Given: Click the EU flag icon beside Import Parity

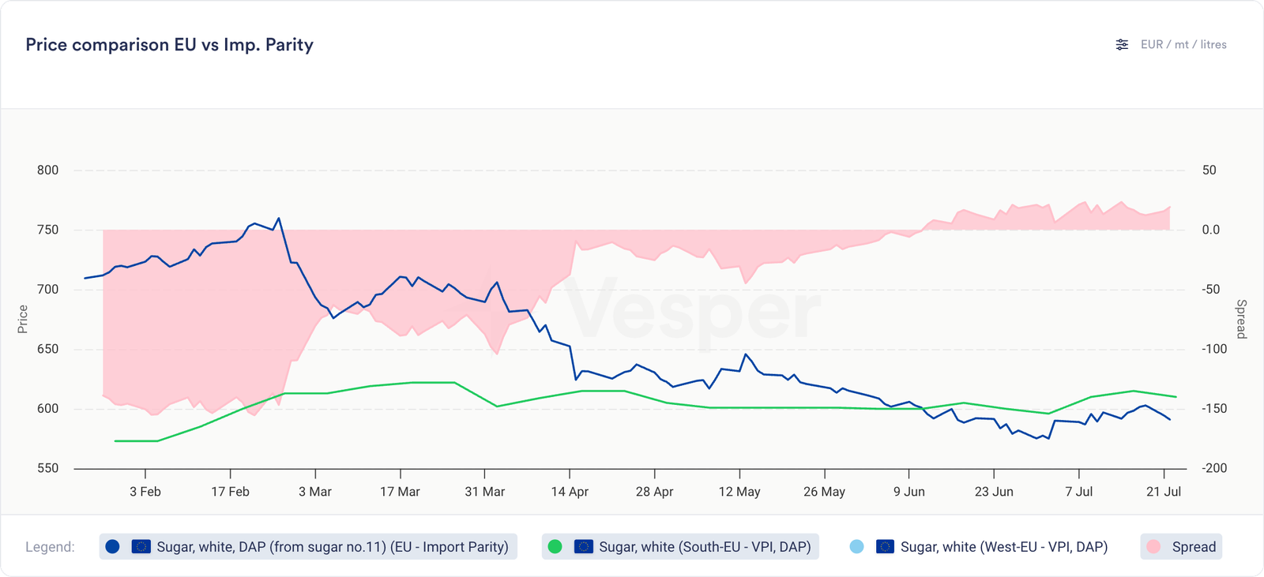Looking at the screenshot, I should [x=141, y=547].
